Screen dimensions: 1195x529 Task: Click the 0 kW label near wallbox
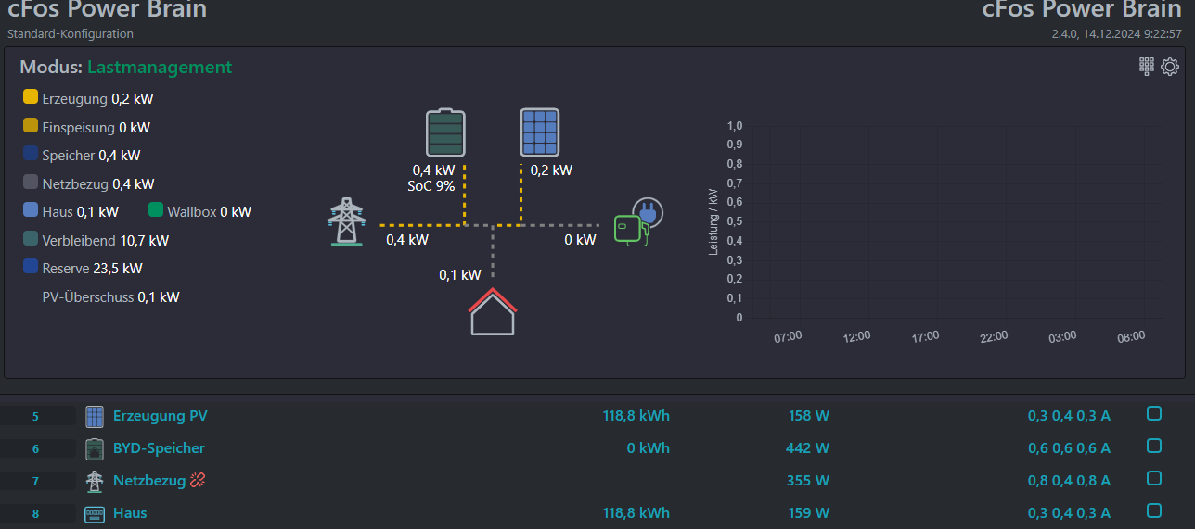(580, 240)
